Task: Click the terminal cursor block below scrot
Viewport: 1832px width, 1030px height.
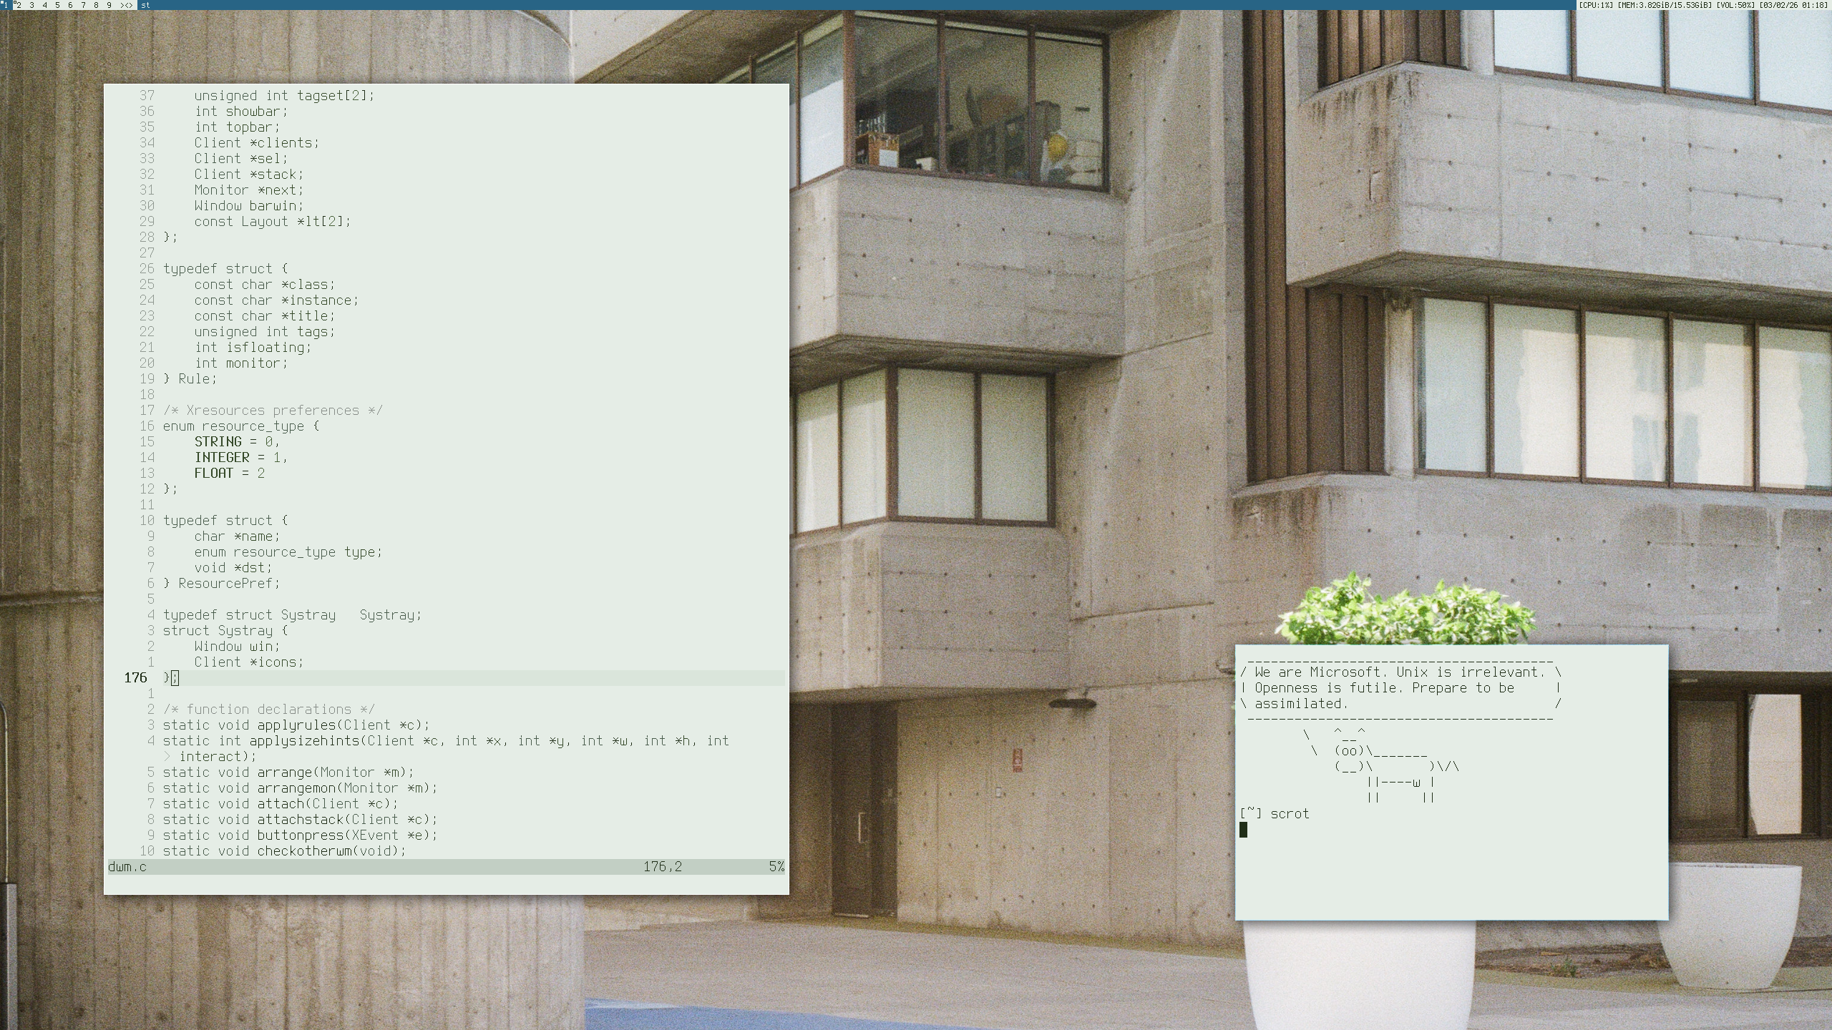Action: [x=1243, y=830]
